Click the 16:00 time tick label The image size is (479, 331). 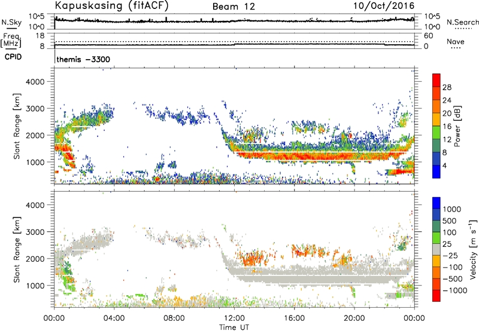pos(294,318)
